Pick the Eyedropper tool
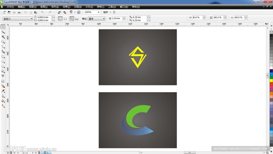 3,91
